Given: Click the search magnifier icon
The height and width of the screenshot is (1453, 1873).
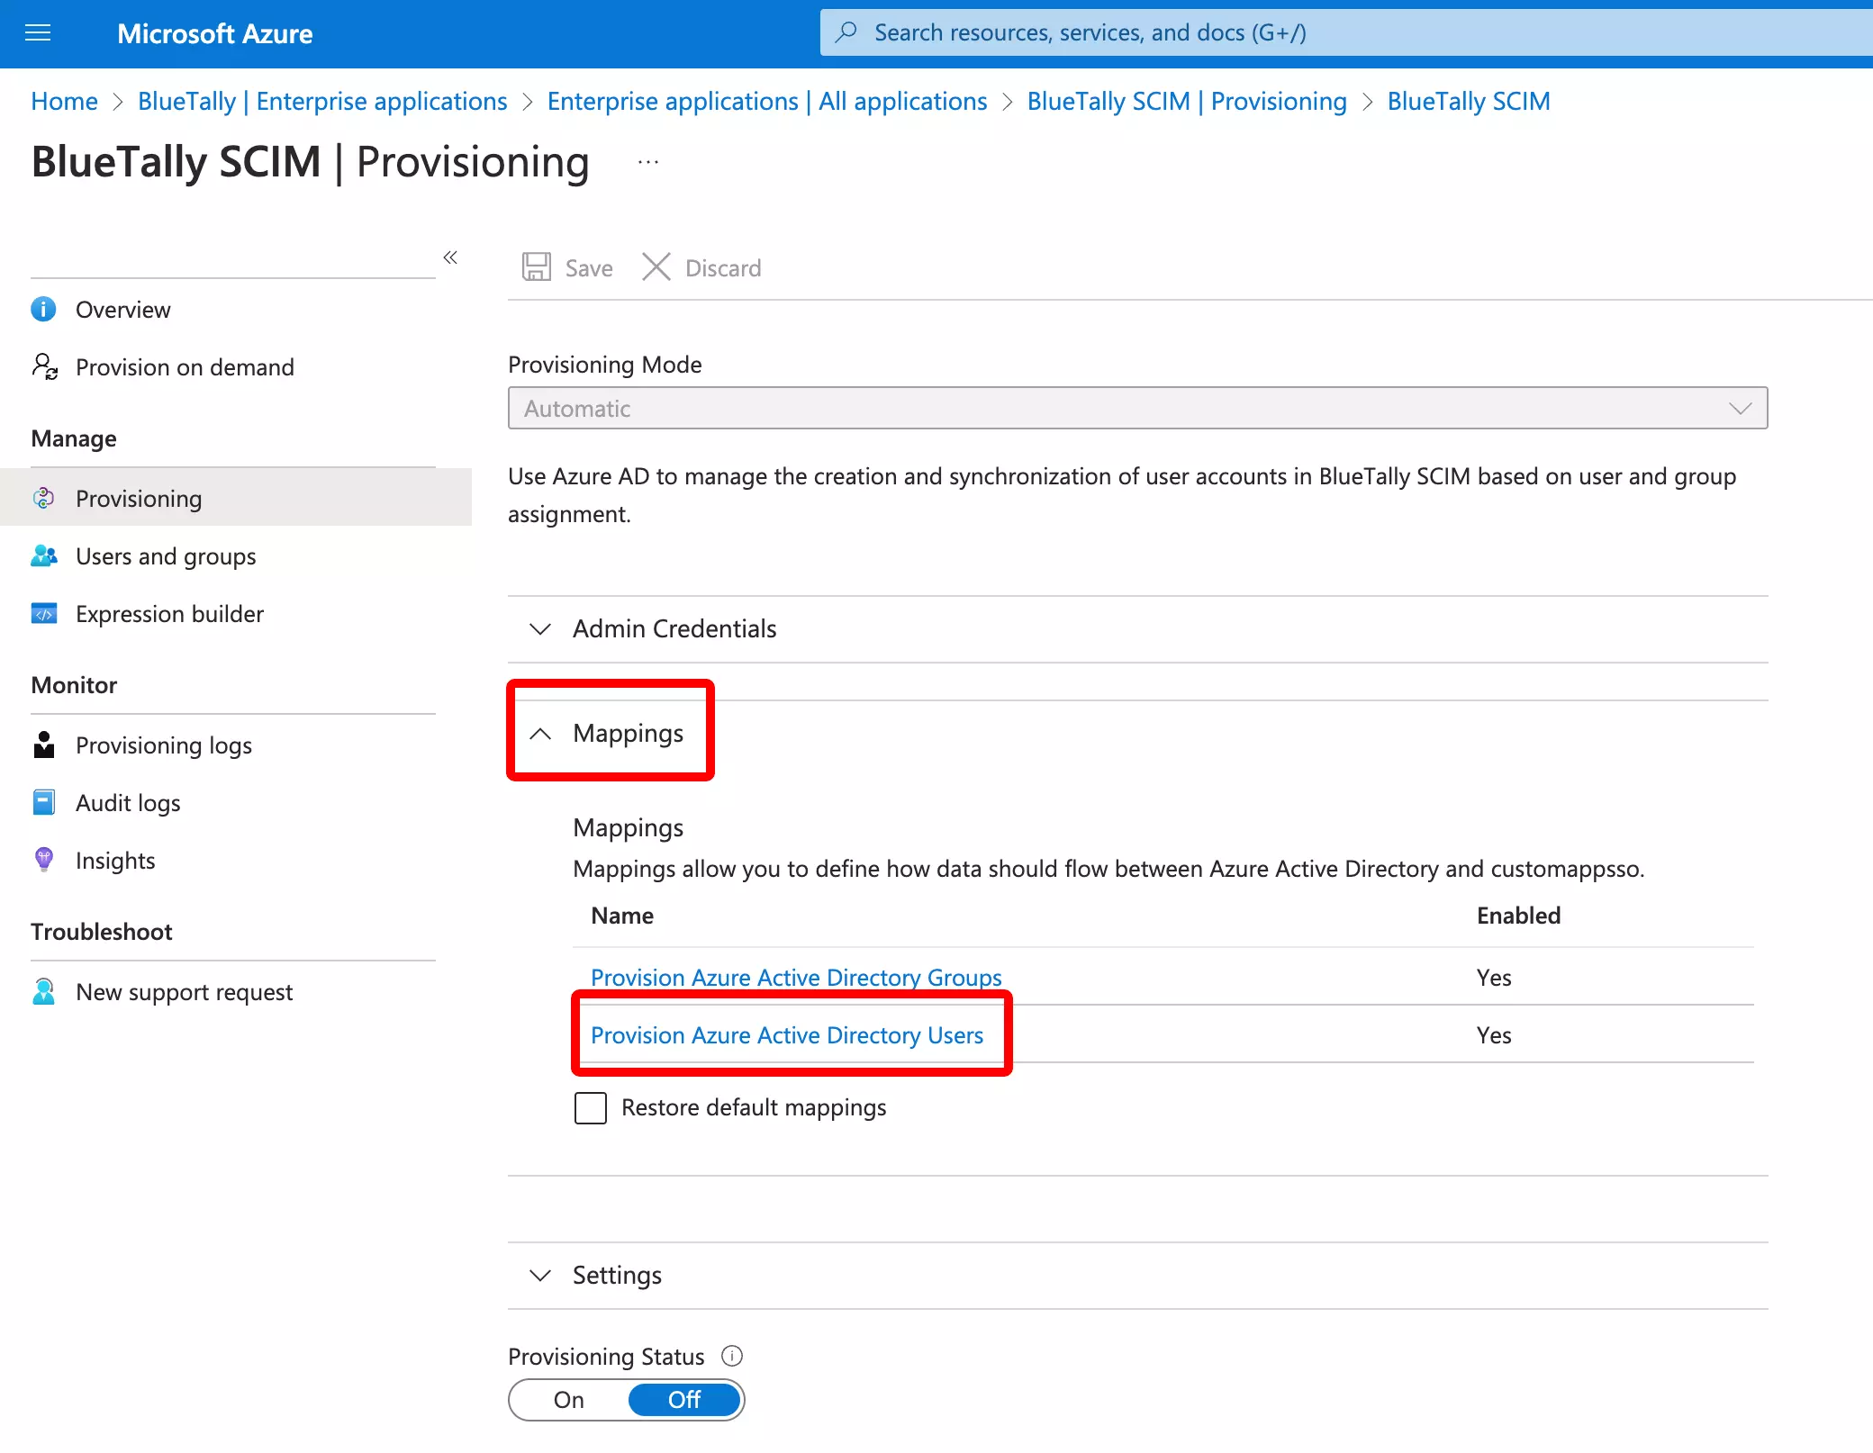Looking at the screenshot, I should pyautogui.click(x=846, y=32).
